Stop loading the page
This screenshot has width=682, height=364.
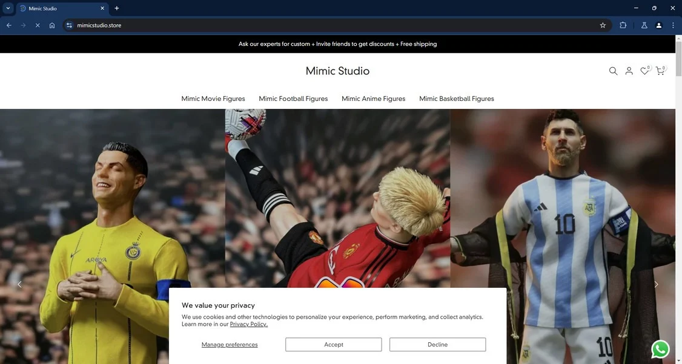pos(38,25)
